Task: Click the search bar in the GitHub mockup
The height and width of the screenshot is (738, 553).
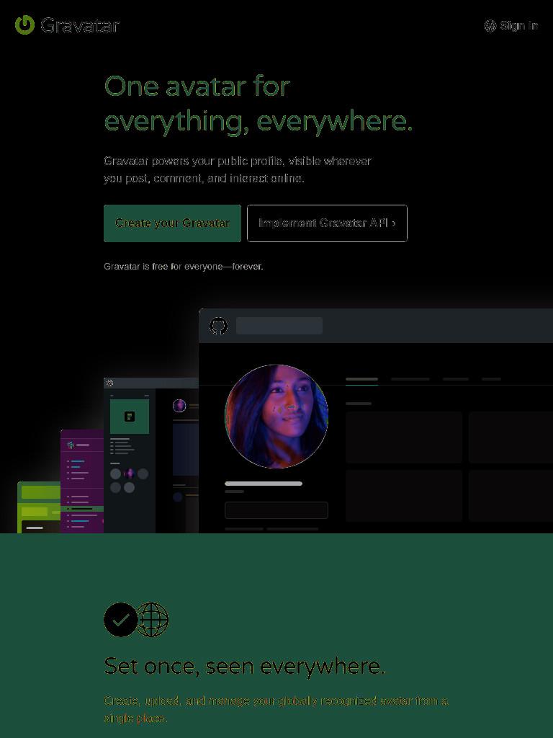Action: pos(279,326)
